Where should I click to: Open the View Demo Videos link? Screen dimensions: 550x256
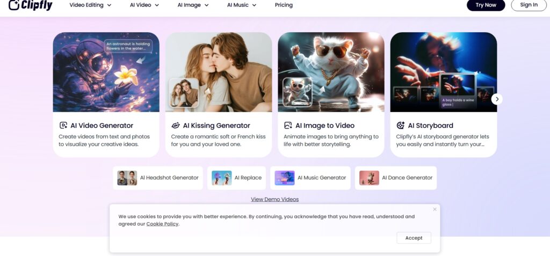pyautogui.click(x=274, y=199)
